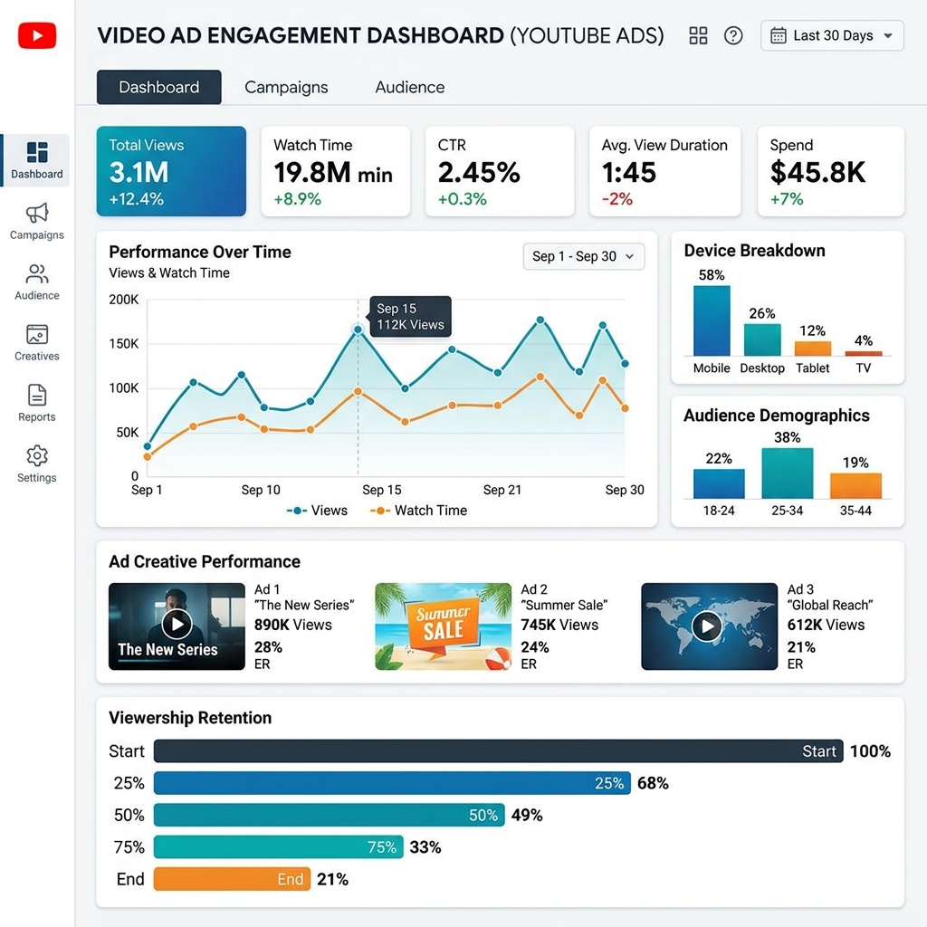Open the grid apps icon in header
927x927 pixels.
(698, 35)
